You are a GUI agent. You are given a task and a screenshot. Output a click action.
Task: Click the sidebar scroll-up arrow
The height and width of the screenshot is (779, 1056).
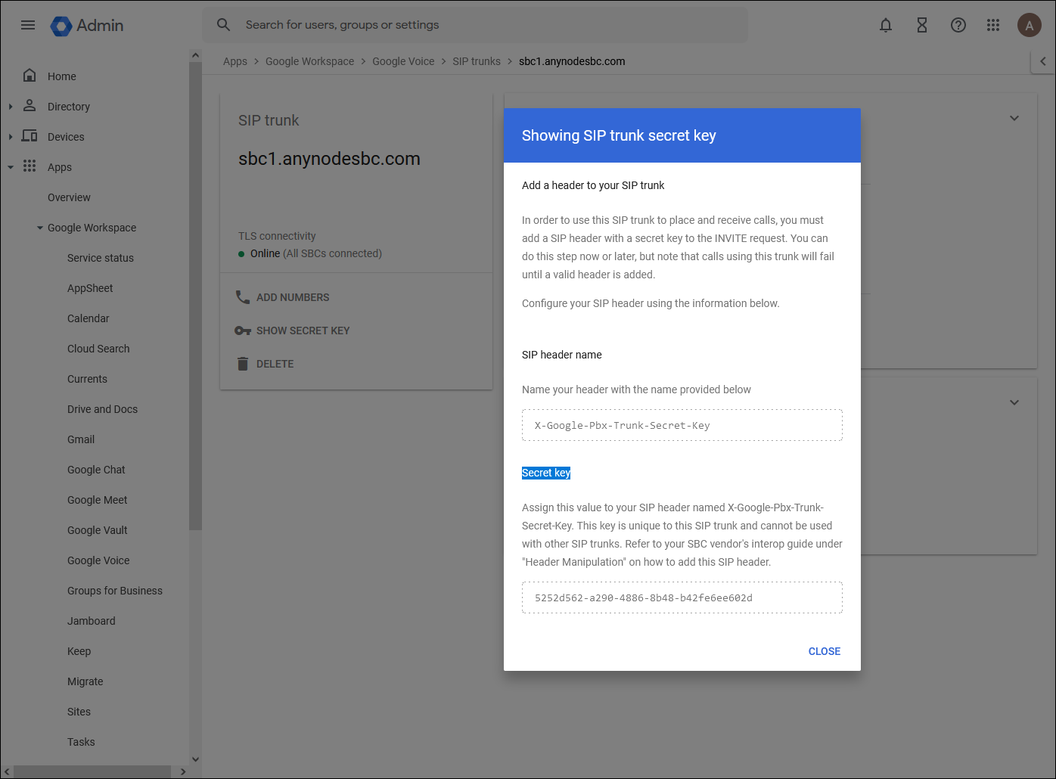195,55
